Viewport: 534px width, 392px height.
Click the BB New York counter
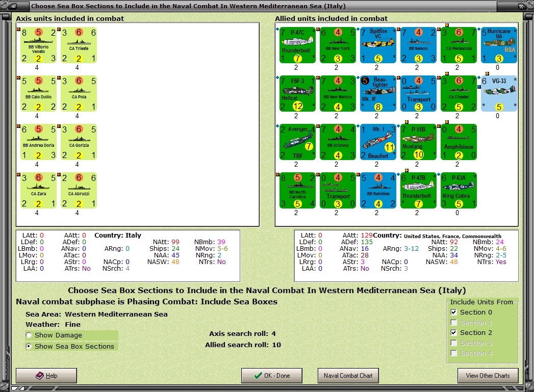tap(338, 45)
